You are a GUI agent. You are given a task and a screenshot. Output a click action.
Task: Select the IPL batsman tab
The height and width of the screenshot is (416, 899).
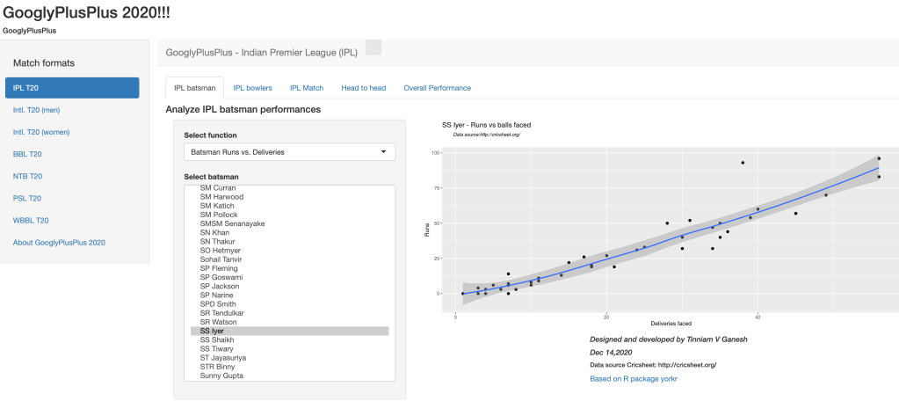[x=194, y=88]
